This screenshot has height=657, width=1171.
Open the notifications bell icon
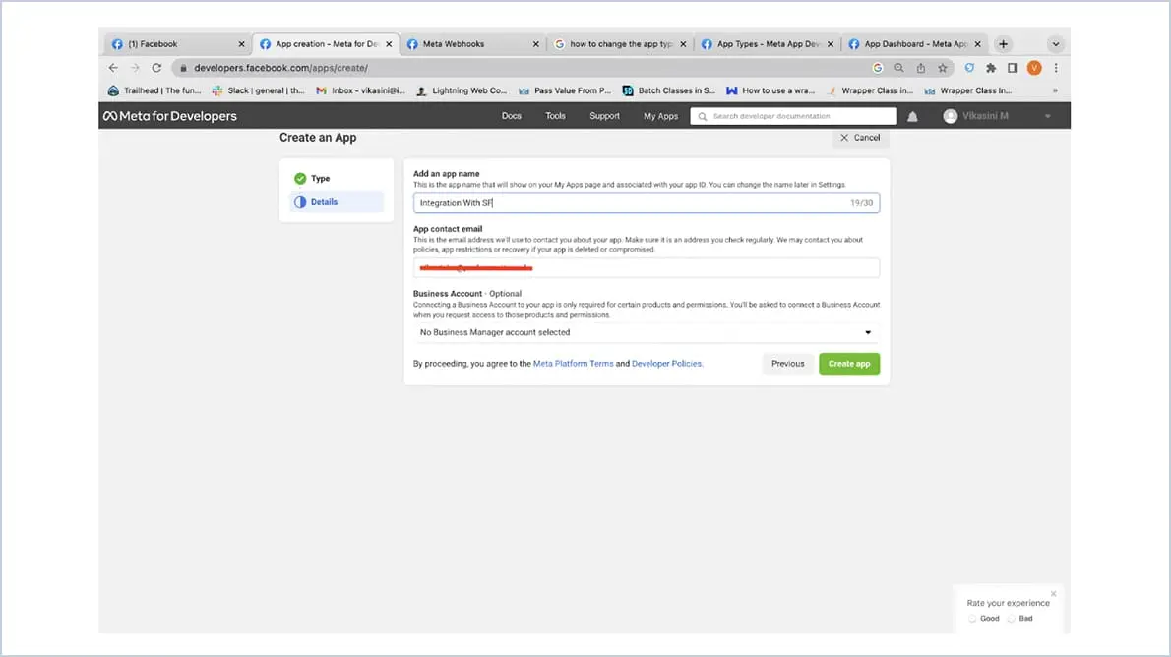click(912, 116)
